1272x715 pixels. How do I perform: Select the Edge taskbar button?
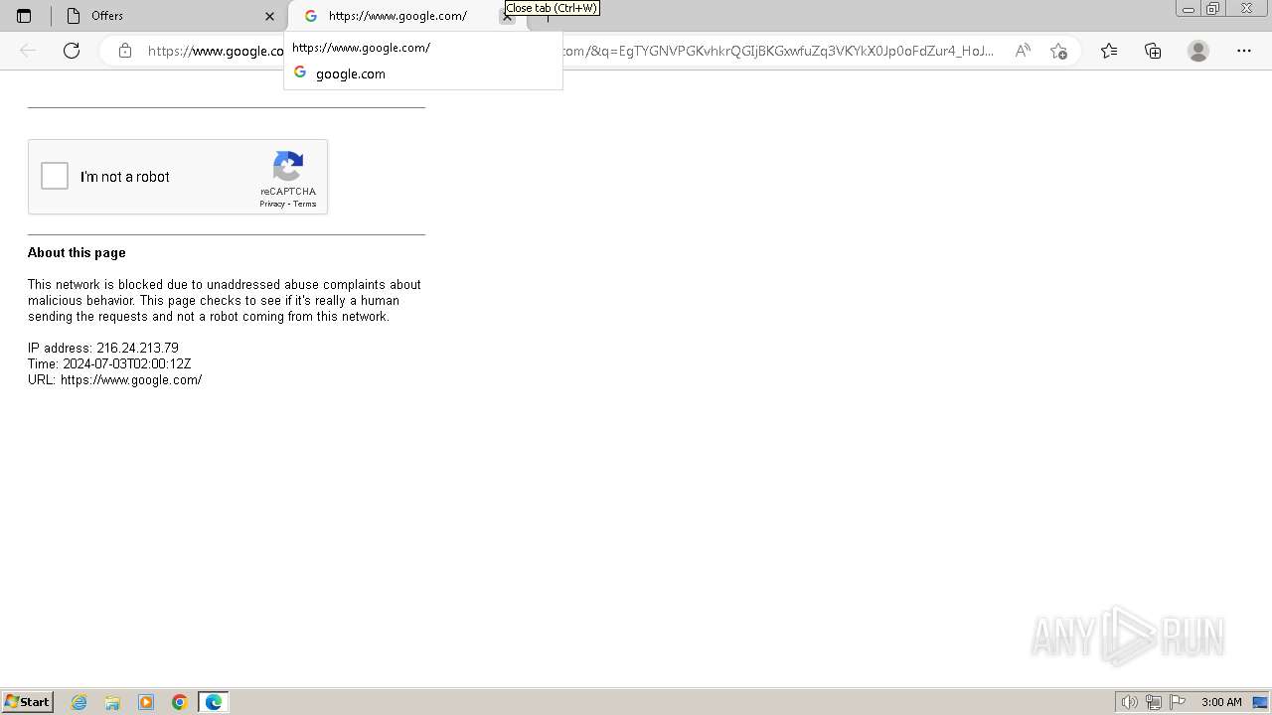coord(214,702)
